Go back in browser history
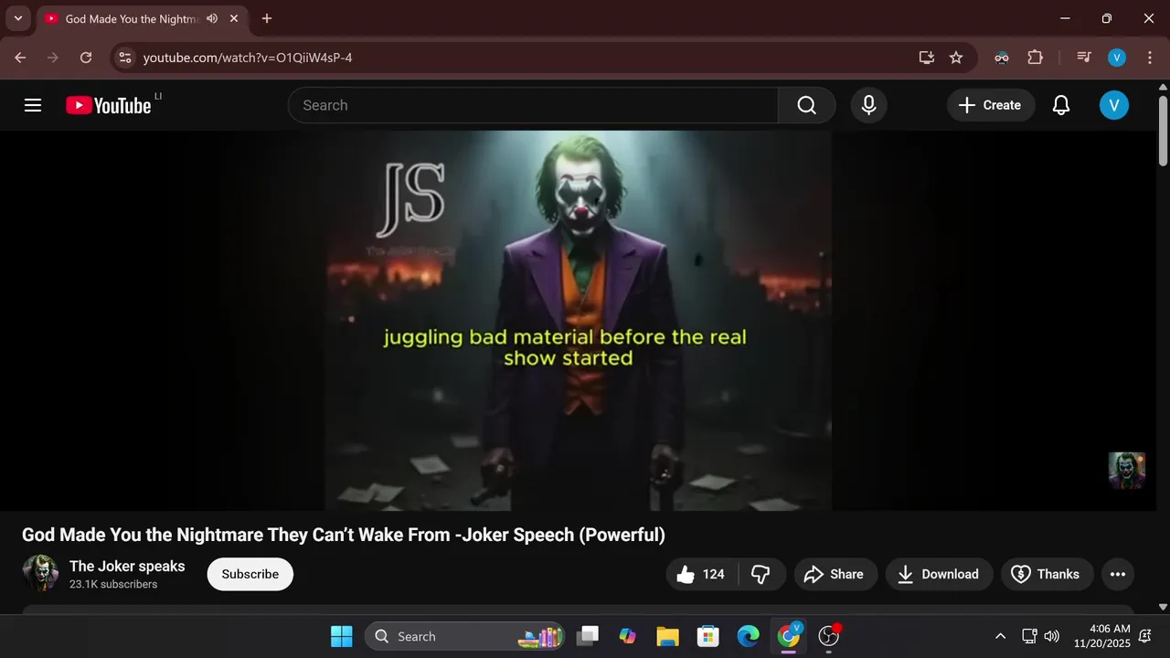 (x=20, y=58)
